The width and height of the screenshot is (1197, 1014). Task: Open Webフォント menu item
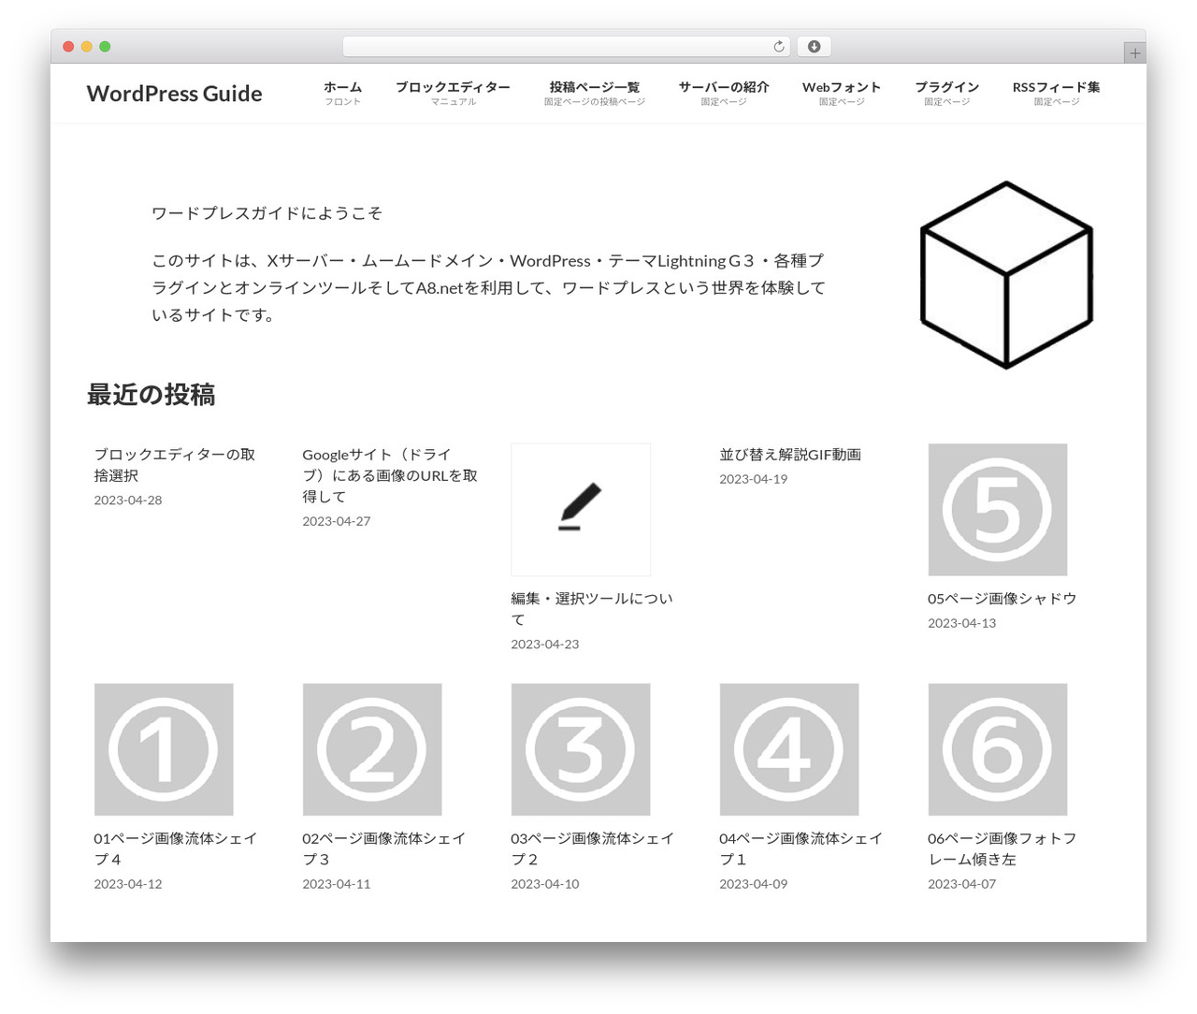[x=842, y=93]
